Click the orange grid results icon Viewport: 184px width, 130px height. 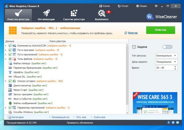tap(13, 30)
